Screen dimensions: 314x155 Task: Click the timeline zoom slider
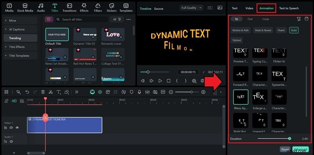click(187, 92)
